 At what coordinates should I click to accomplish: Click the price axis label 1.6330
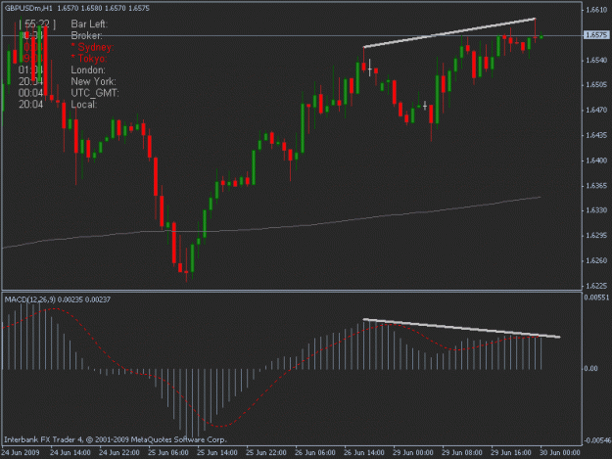[596, 210]
